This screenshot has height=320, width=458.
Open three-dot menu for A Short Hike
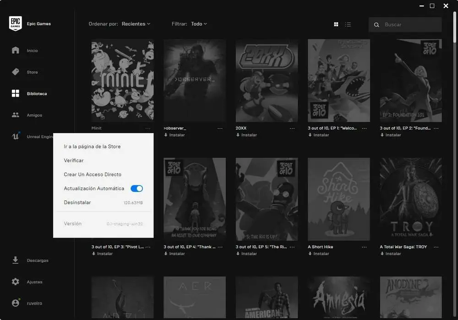click(364, 247)
